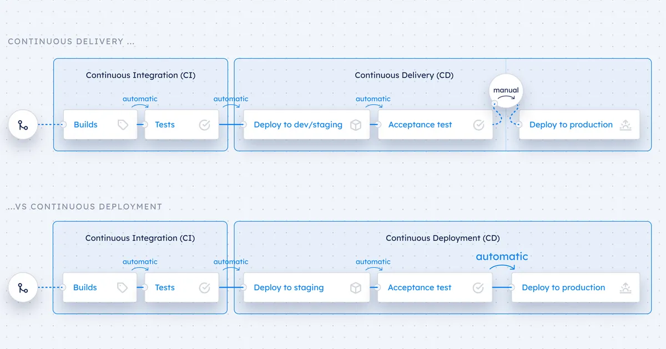Select 'Builds' label in Continuous Delivery pipeline
666x349 pixels.
point(85,125)
